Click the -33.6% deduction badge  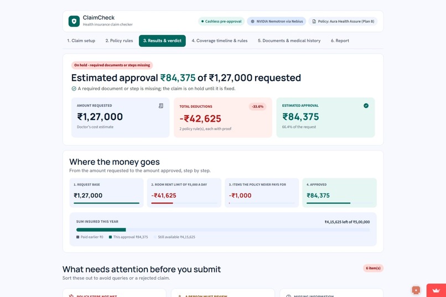[x=258, y=107]
